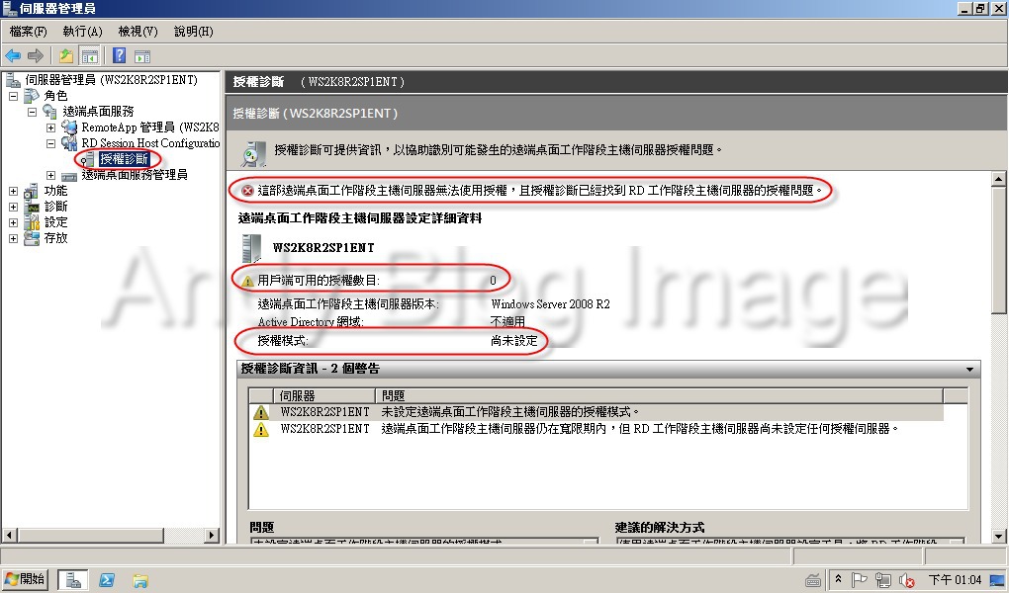The image size is (1009, 593).
Task: Click the tree pane horizontal scrollbar right arrow
Action: click(x=211, y=535)
